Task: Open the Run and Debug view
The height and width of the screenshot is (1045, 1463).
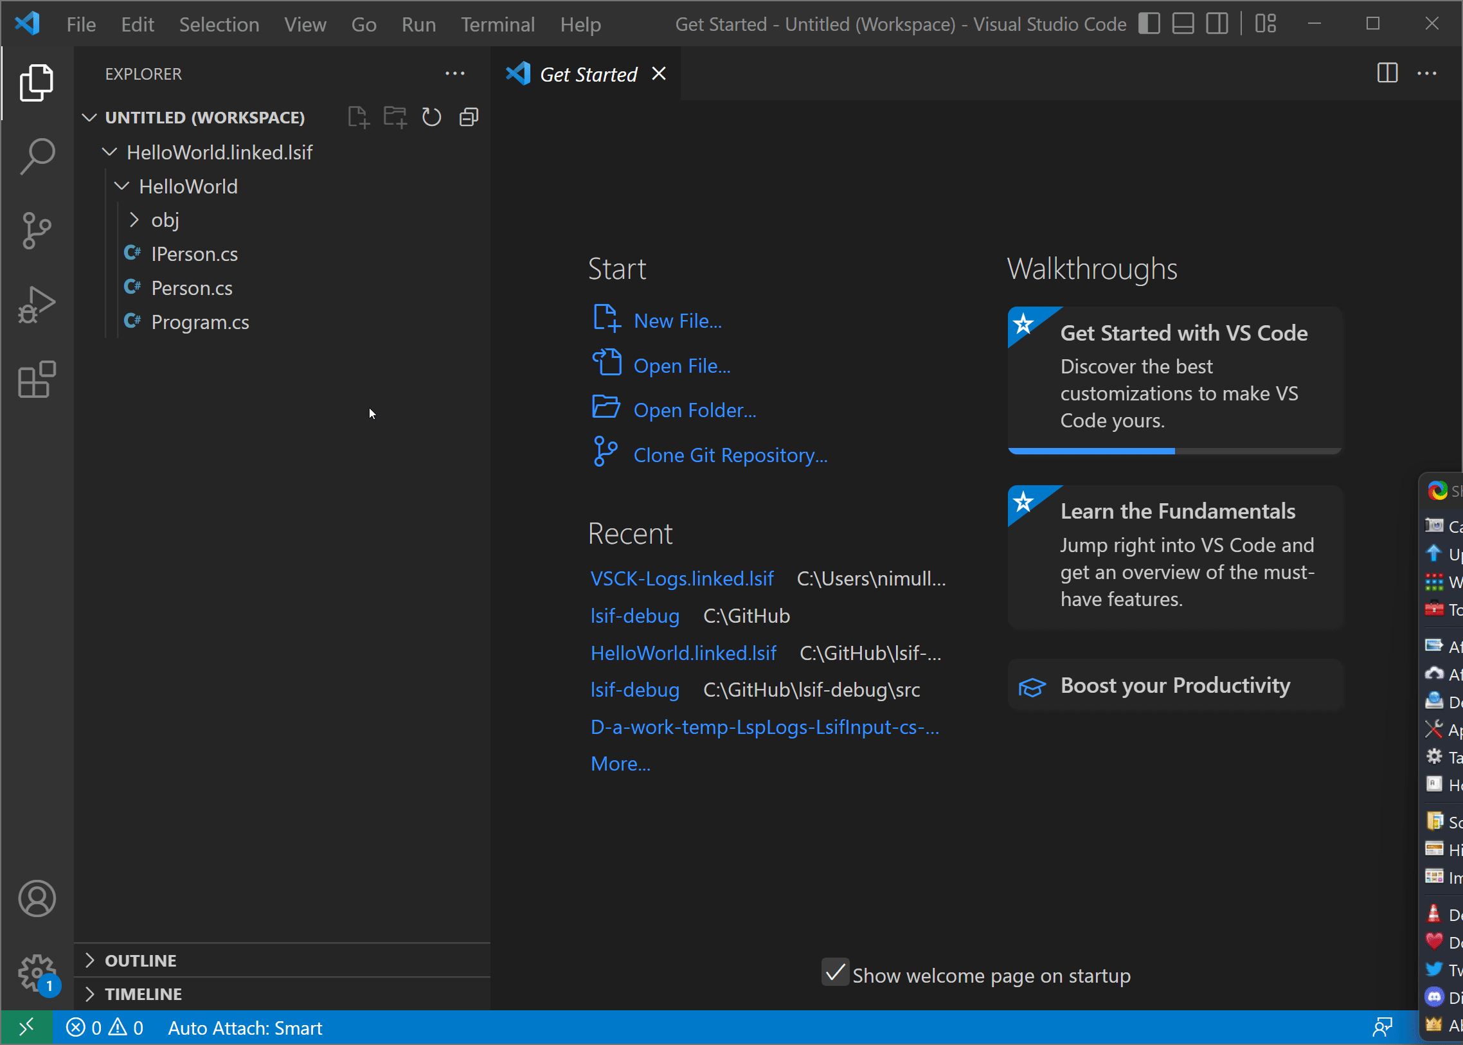Action: click(x=37, y=305)
